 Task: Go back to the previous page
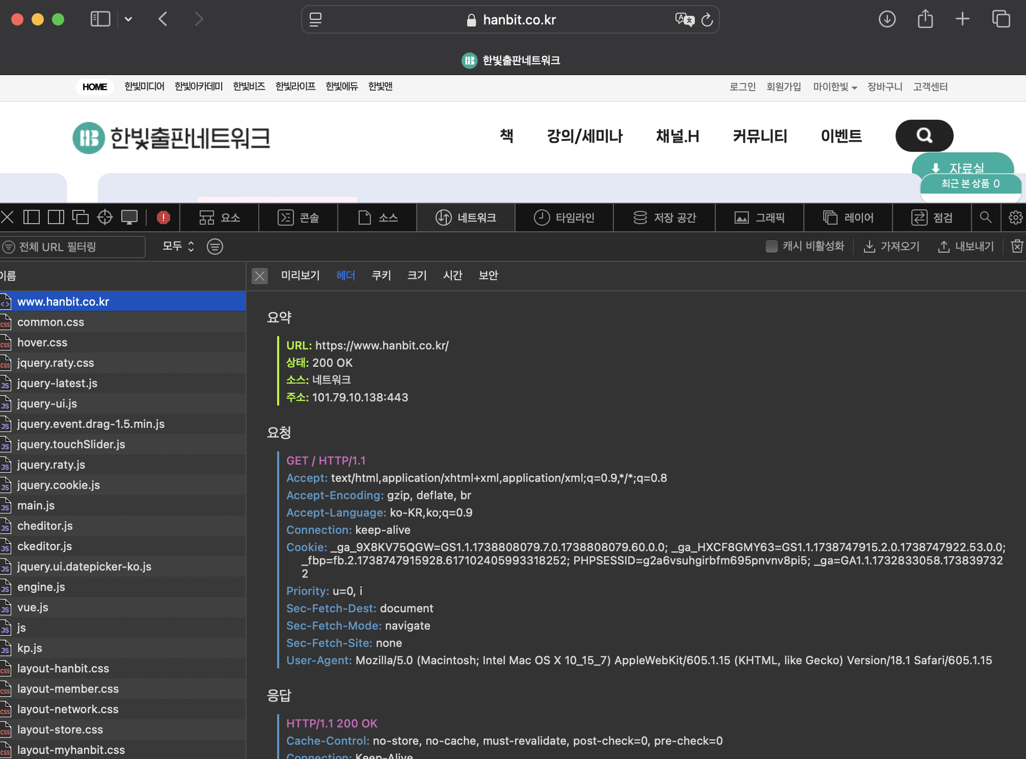[163, 19]
